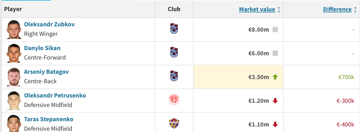Sort table by Market value
The width and height of the screenshot is (360, 132).
[x=257, y=9]
